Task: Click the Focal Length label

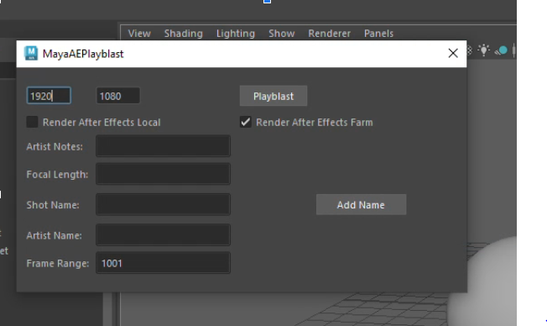Action: click(x=57, y=175)
